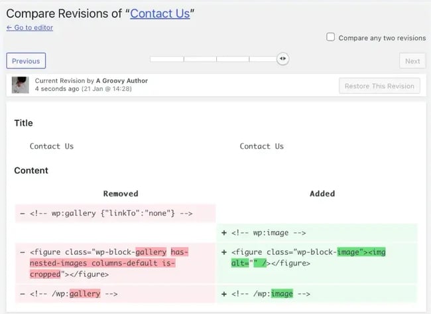Click the "Compare Revisions of" heading text
The image size is (431, 314).
(x=64, y=13)
